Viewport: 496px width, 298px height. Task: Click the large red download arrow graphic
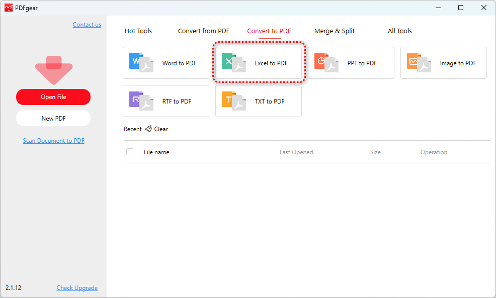[x=53, y=70]
